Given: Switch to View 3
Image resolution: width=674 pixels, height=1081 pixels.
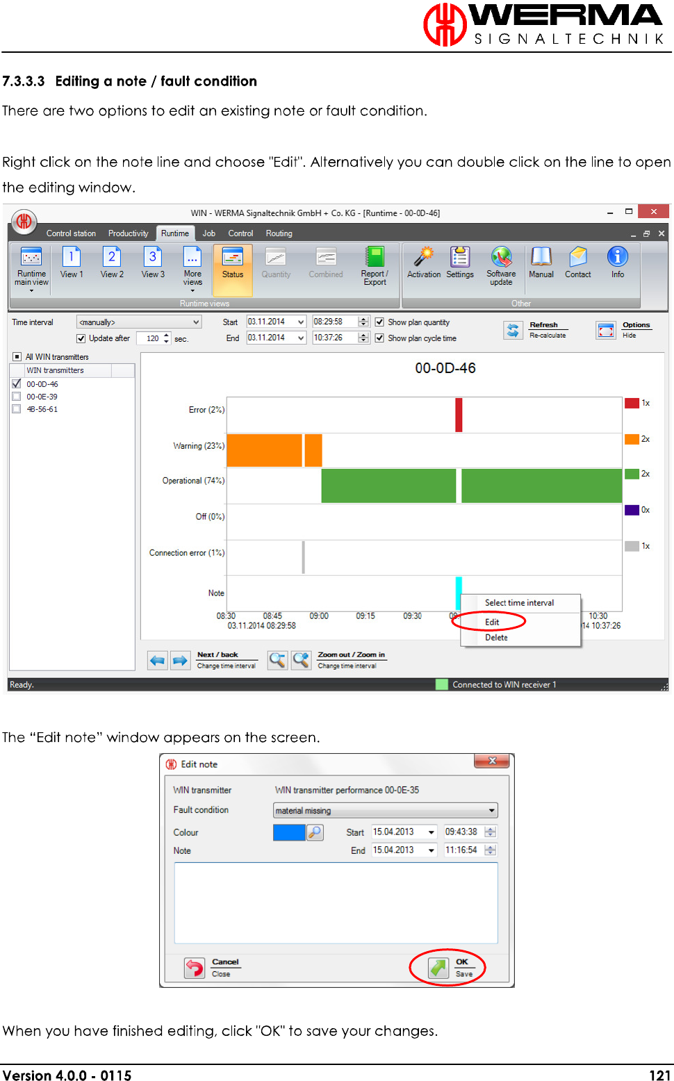Looking at the screenshot, I should coord(153,257).
